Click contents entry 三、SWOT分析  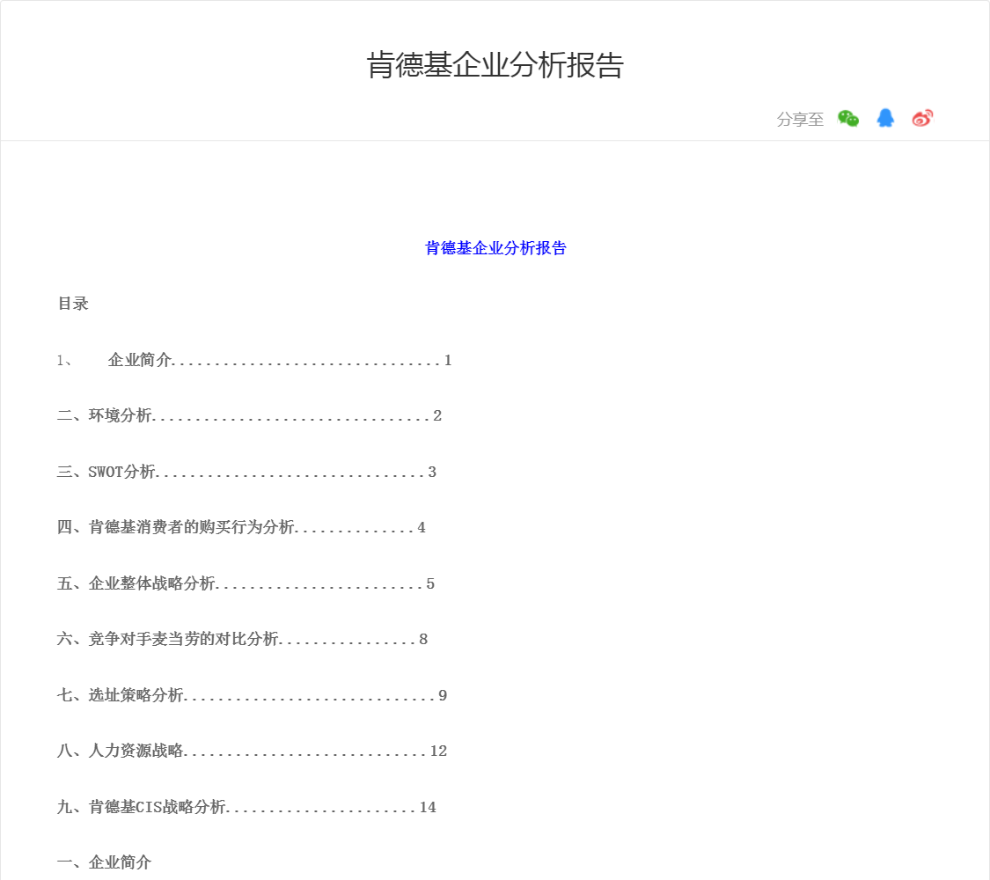click(247, 472)
